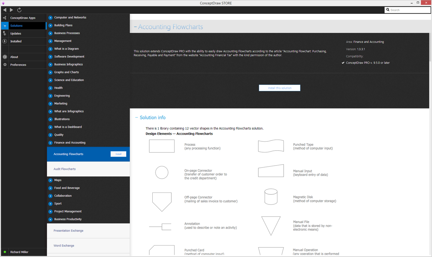
Task: Collapse the Business Productivity category
Action: click(x=50, y=219)
